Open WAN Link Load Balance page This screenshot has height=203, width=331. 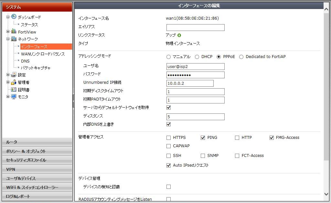point(43,54)
